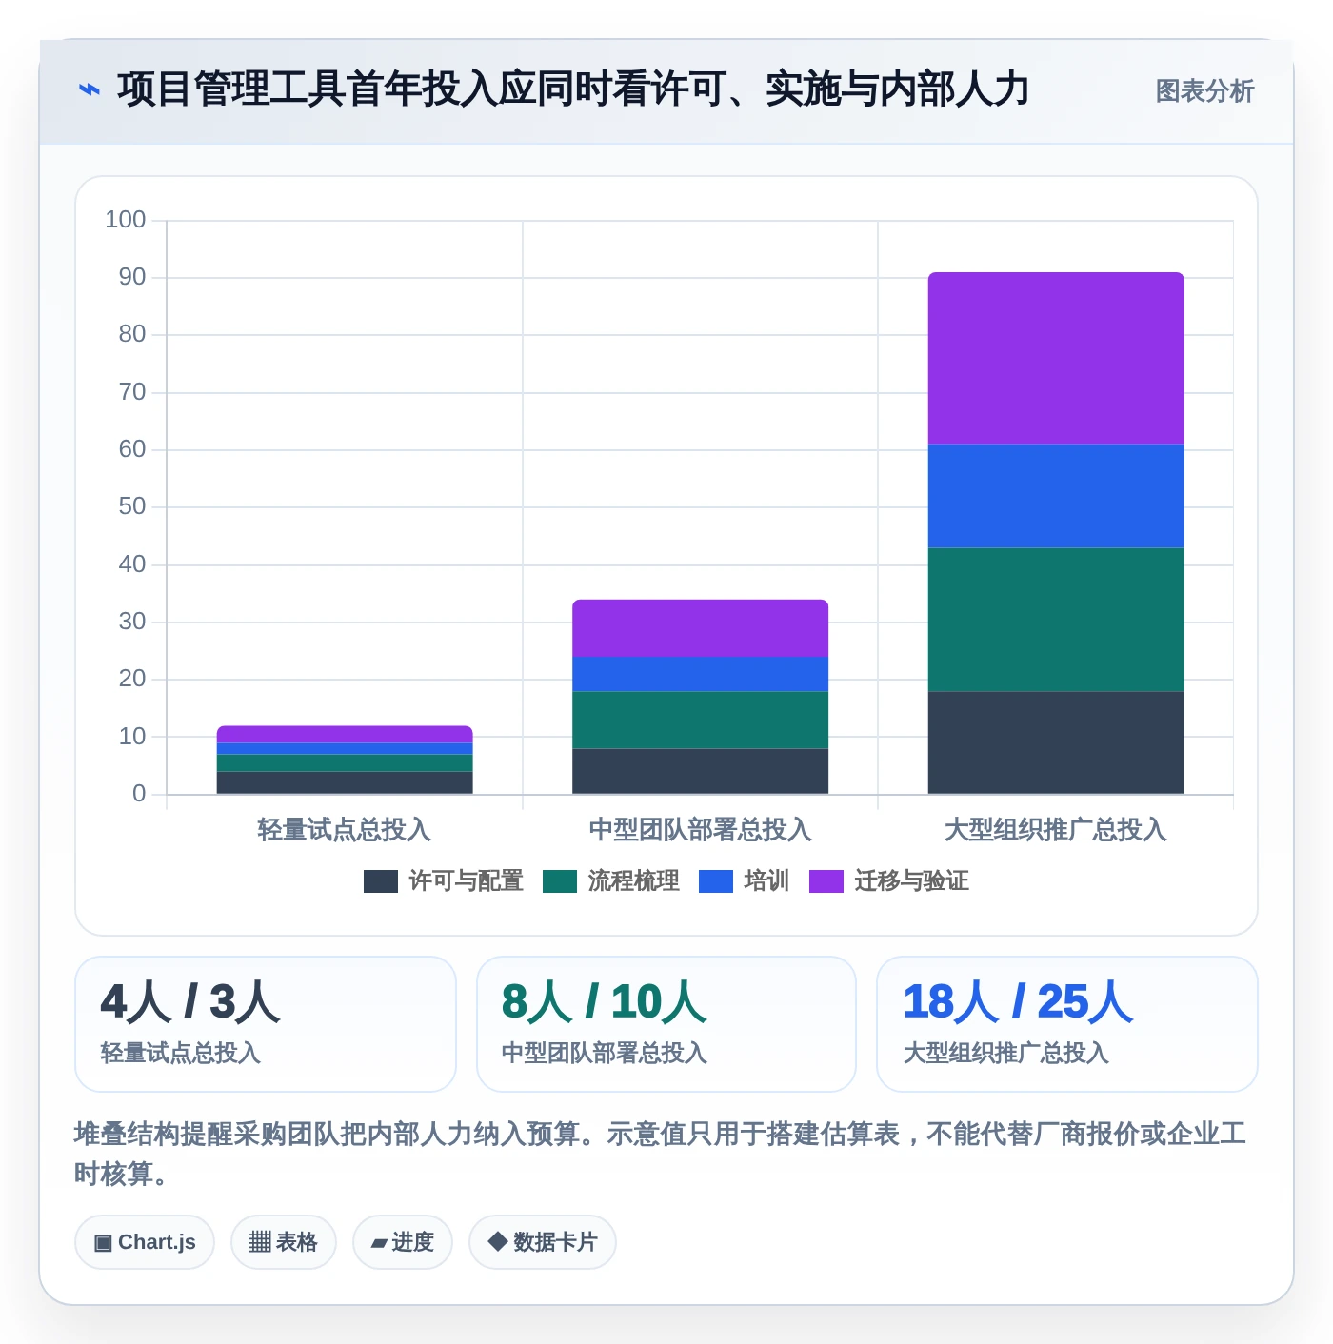Image resolution: width=1333 pixels, height=1344 pixels.
Task: Click the lightning icon beside the title
Action: [x=89, y=89]
